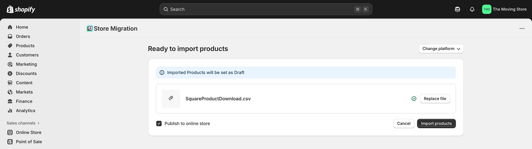532x149 pixels.
Task: Click the Discounts badge icon
Action: 10,74
